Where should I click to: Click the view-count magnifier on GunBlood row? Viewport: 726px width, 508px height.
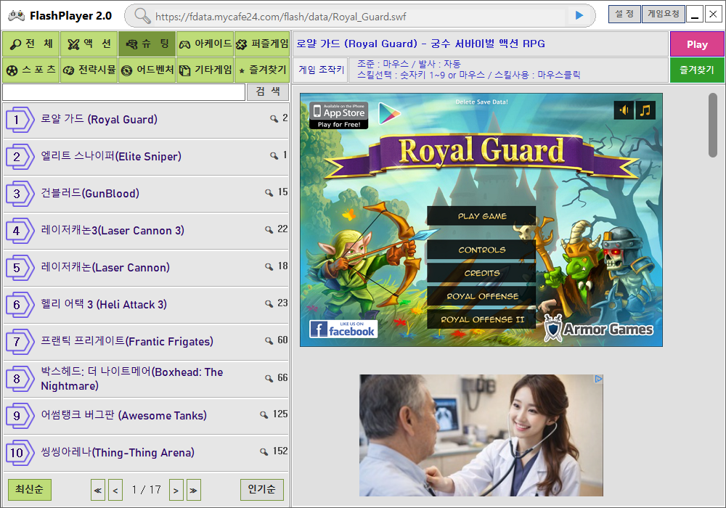pos(269,192)
